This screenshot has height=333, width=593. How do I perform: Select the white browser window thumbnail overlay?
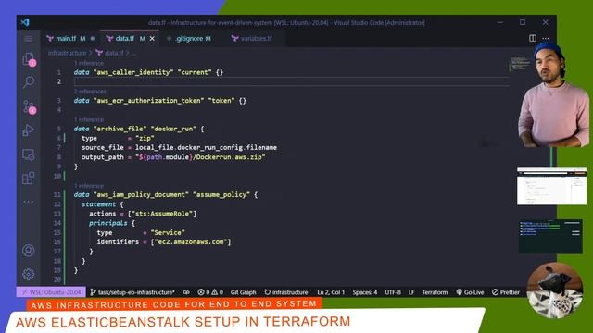tap(552, 187)
